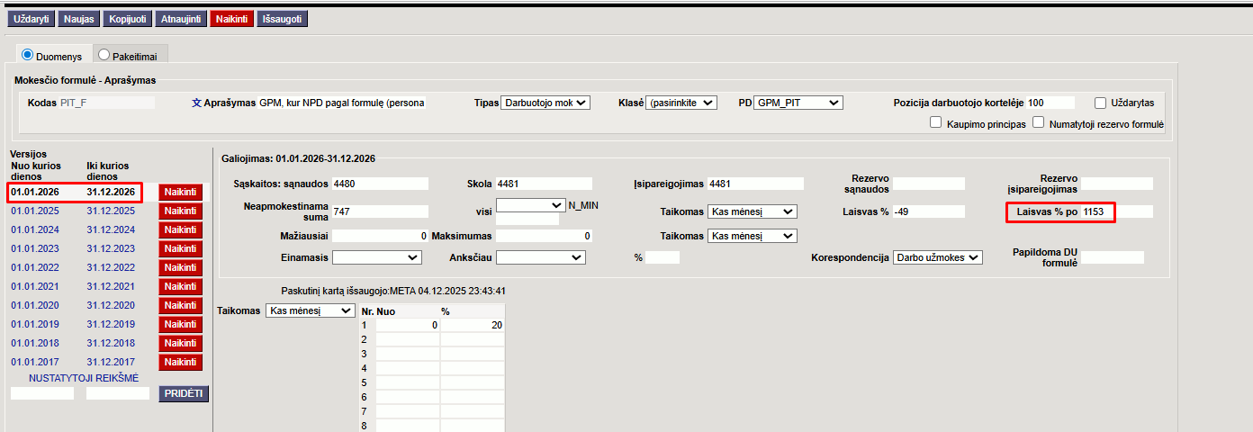
Task: Click the Neapmokestinama suma input field
Action: pos(380,211)
